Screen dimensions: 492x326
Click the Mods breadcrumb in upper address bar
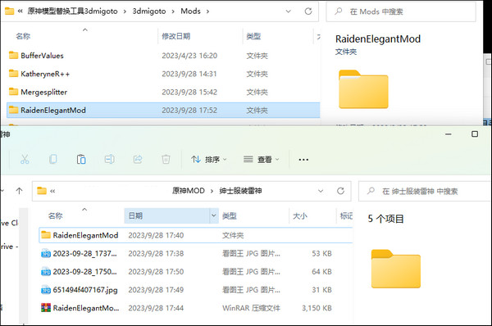click(190, 11)
